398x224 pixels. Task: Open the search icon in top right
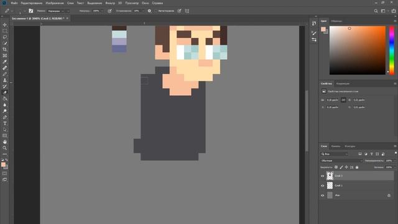376,11
